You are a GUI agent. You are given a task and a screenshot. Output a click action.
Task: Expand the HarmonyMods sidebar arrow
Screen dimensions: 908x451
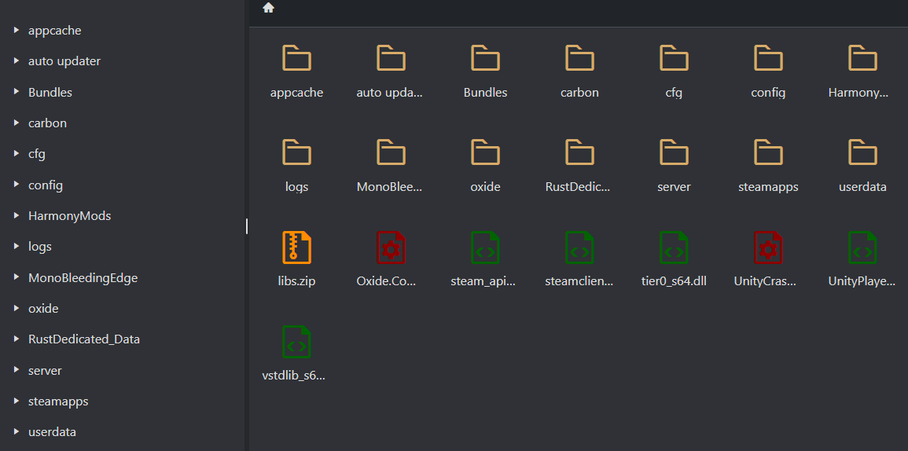pyautogui.click(x=17, y=215)
